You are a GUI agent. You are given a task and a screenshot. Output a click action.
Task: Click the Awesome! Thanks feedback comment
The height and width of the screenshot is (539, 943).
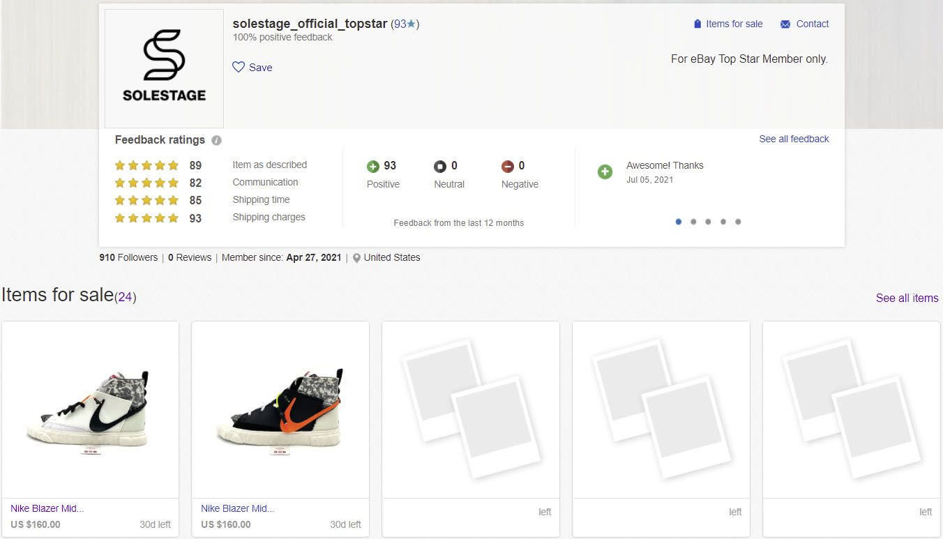pyautogui.click(x=665, y=165)
